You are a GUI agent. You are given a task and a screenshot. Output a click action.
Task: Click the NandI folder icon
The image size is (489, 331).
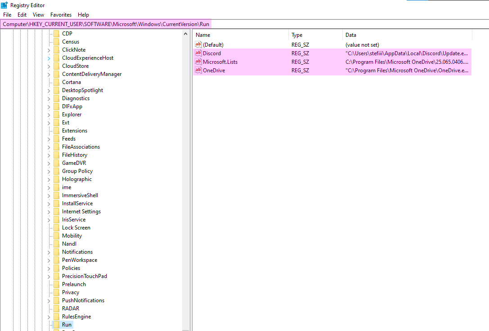click(x=56, y=244)
